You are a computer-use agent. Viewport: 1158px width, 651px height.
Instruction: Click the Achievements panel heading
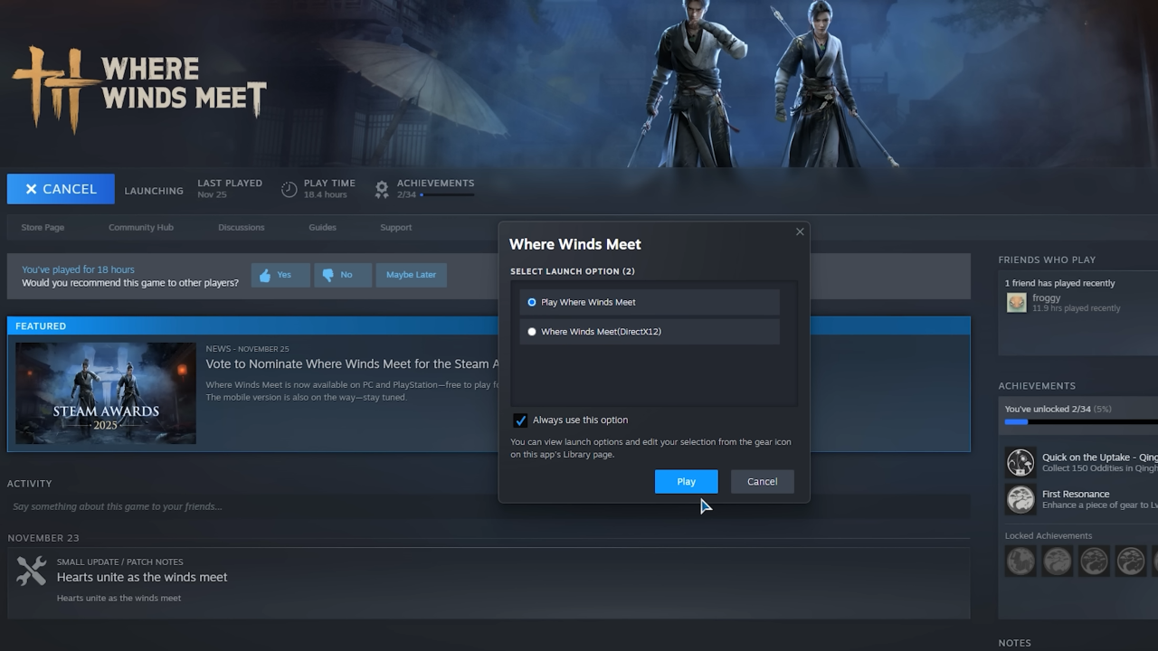click(x=1037, y=386)
